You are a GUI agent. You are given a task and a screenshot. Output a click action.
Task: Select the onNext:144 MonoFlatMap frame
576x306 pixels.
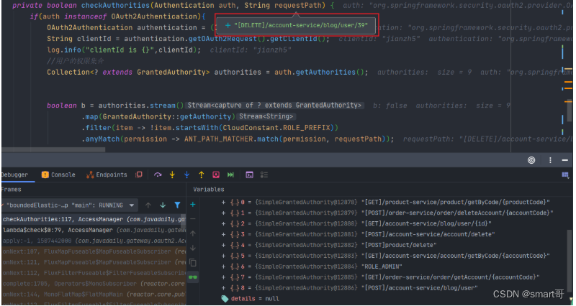[94, 295]
